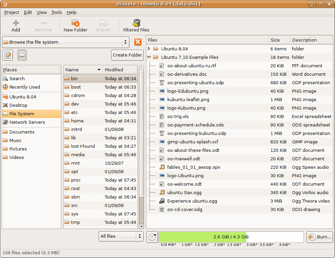Viewport: 335px width, 258px height.
Task: Open the 'All files' filter dropdown
Action: pos(121,236)
